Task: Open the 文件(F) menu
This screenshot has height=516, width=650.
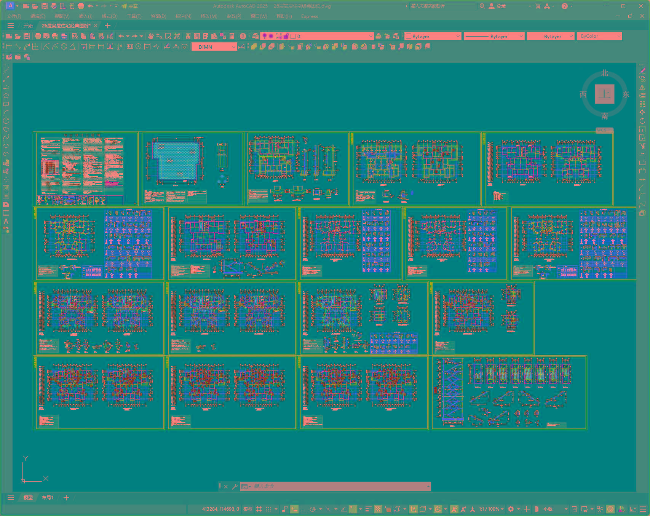Action: pyautogui.click(x=14, y=16)
